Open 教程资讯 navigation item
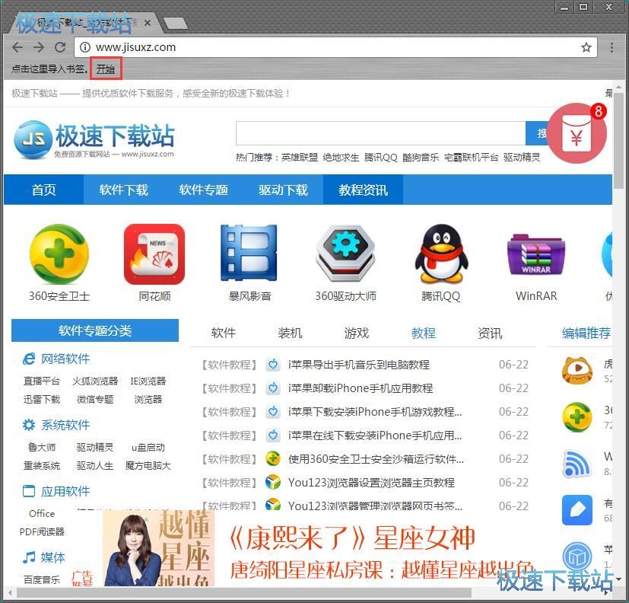This screenshot has width=629, height=603. [363, 190]
